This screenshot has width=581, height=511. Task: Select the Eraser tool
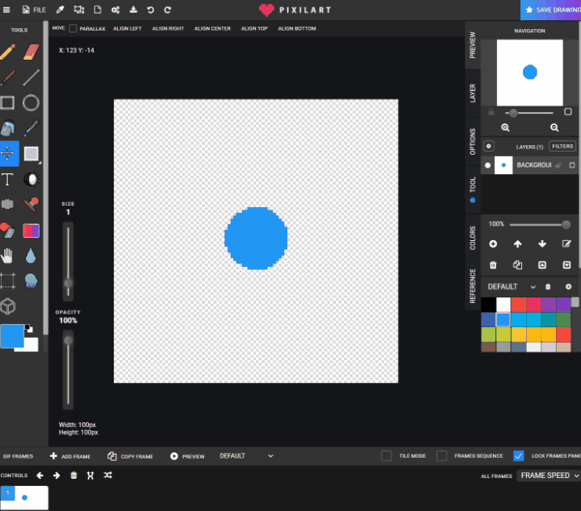(x=31, y=52)
